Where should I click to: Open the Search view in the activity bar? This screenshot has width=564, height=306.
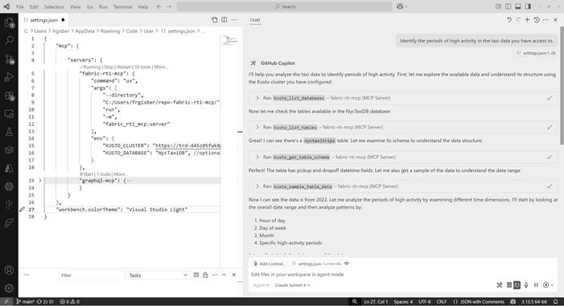tap(9, 40)
